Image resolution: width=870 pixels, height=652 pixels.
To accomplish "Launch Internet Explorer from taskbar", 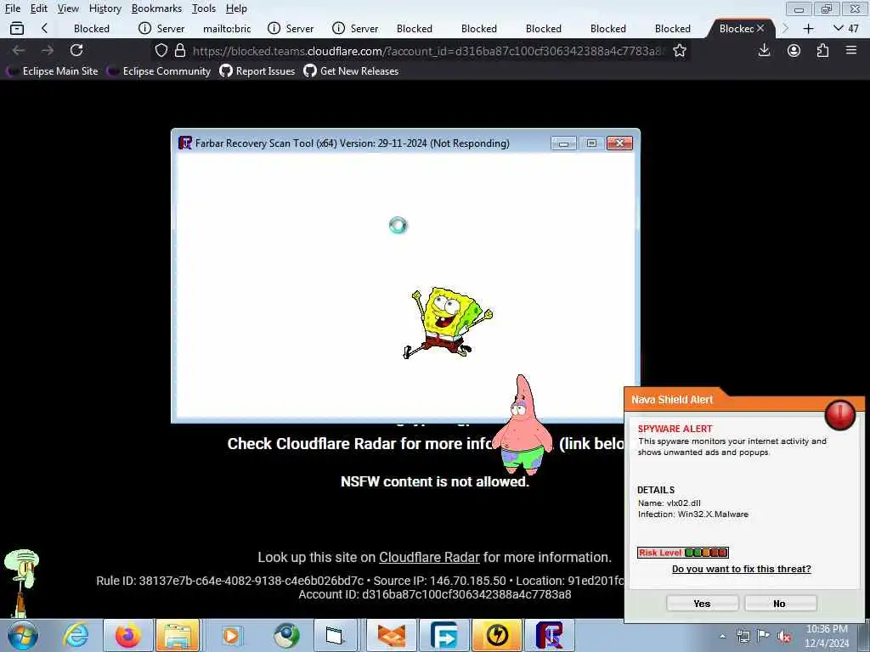I will (76, 635).
